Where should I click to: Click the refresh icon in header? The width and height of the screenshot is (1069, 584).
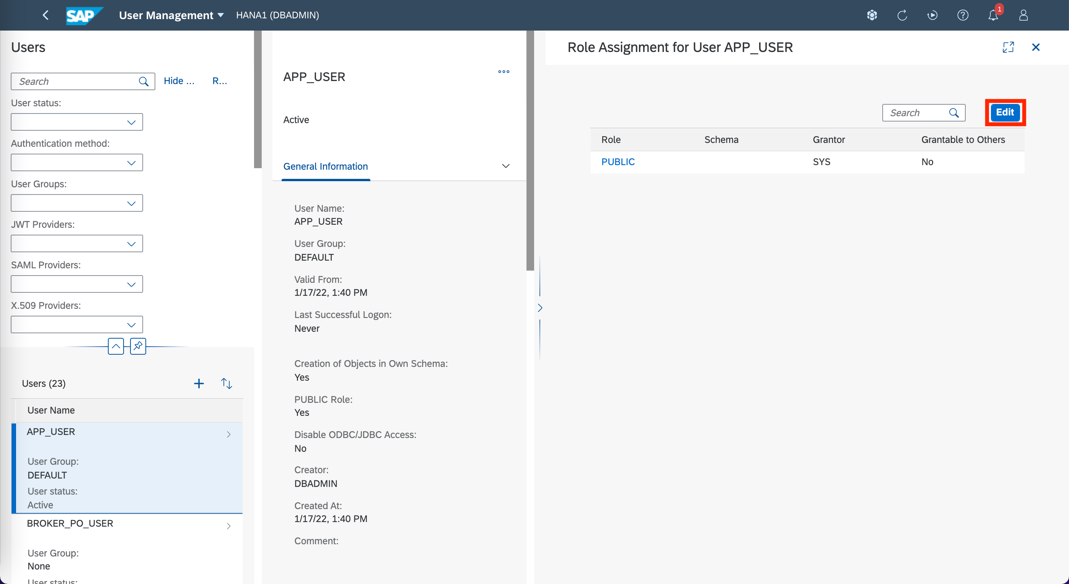902,15
